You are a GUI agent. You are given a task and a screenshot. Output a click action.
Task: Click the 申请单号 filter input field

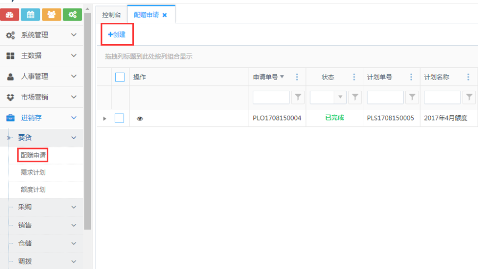point(271,97)
